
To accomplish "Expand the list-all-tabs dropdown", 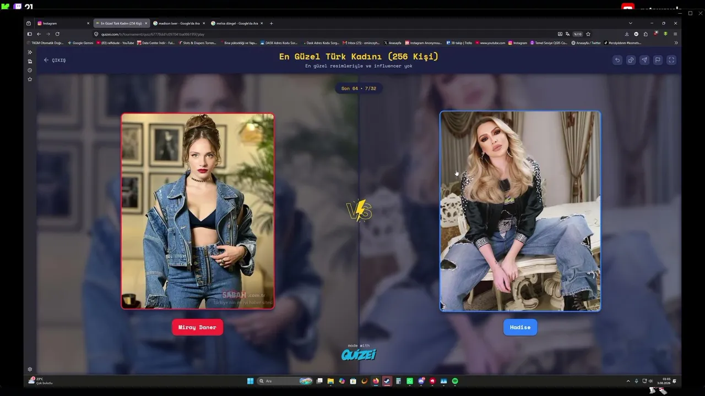I will (x=631, y=23).
